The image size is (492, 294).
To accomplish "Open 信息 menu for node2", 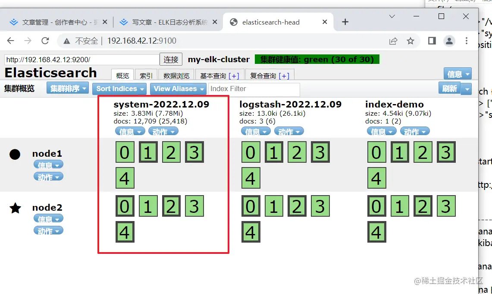I will [x=48, y=218].
